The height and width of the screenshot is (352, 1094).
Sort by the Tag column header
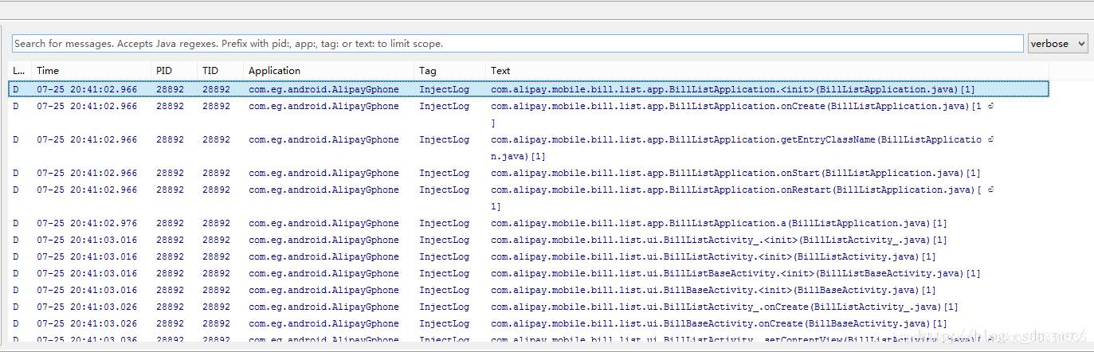(450, 71)
